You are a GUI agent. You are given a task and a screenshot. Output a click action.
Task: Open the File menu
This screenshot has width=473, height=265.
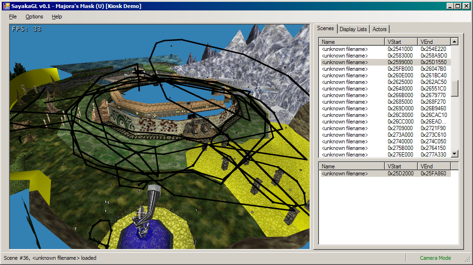pyautogui.click(x=13, y=17)
